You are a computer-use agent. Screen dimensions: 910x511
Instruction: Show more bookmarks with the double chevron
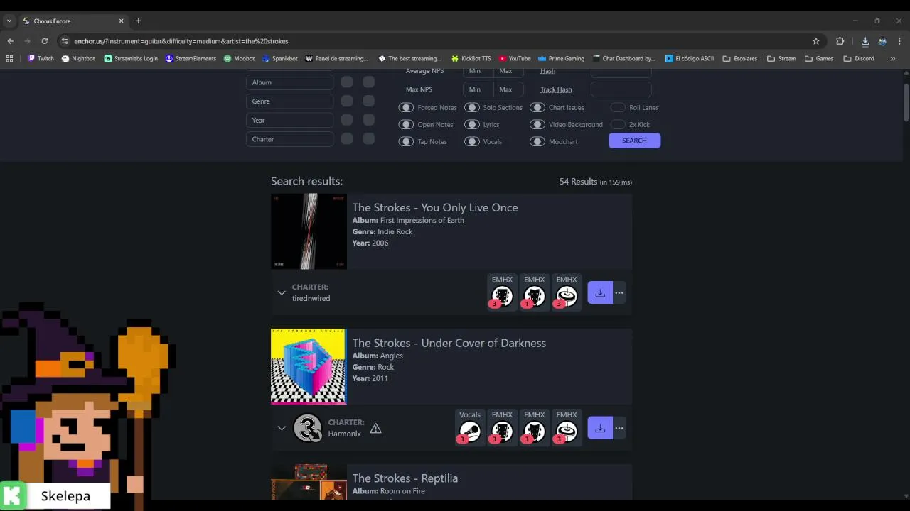point(892,59)
